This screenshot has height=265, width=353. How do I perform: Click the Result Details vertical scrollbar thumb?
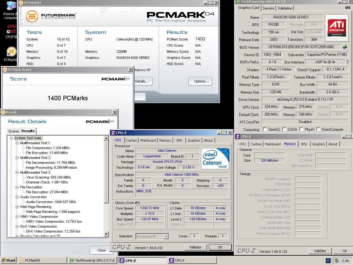[106, 172]
